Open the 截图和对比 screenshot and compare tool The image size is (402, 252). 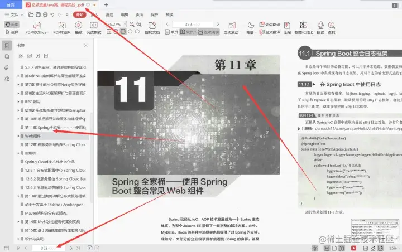pos(304,28)
